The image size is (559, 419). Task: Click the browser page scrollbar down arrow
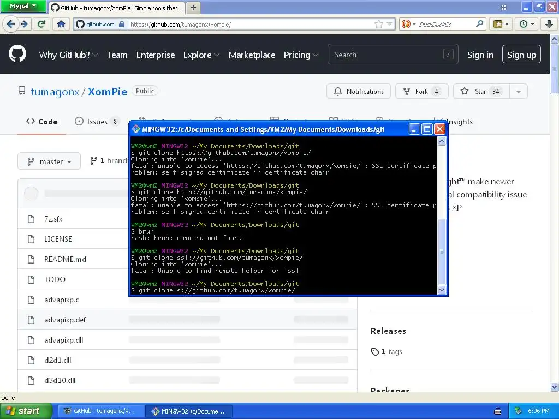coord(555,387)
